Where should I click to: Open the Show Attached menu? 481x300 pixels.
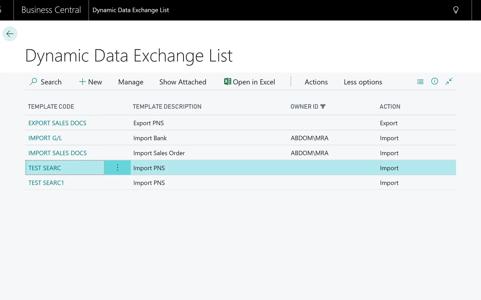[x=183, y=82]
